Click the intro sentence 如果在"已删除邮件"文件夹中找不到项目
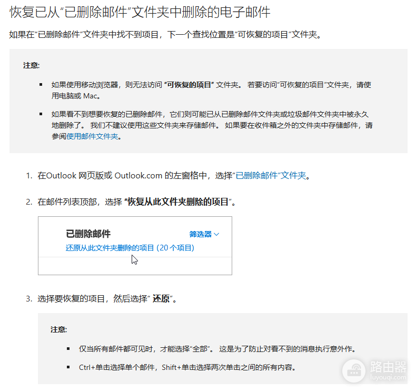 tap(165, 34)
